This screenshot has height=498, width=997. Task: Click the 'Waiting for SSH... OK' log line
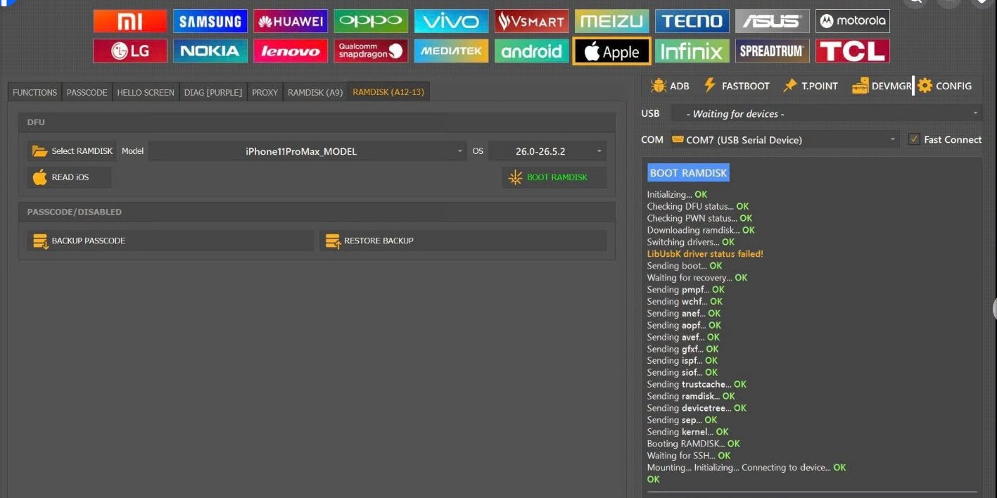pyautogui.click(x=689, y=456)
